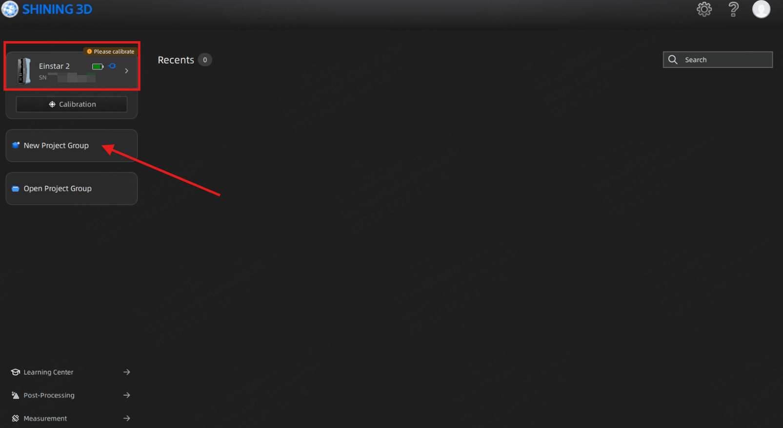Click the Shining 3D globe logo
The image size is (783, 428).
(10, 9)
